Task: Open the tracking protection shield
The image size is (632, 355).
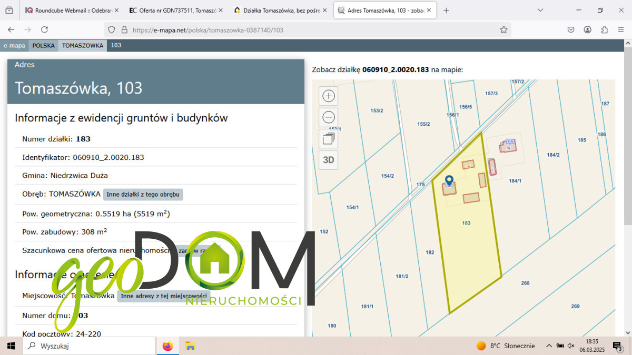Action: point(112,30)
